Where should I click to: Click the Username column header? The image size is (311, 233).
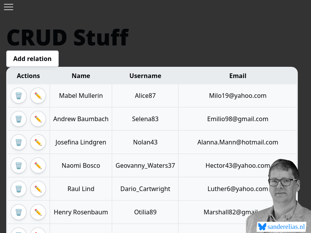(x=145, y=76)
